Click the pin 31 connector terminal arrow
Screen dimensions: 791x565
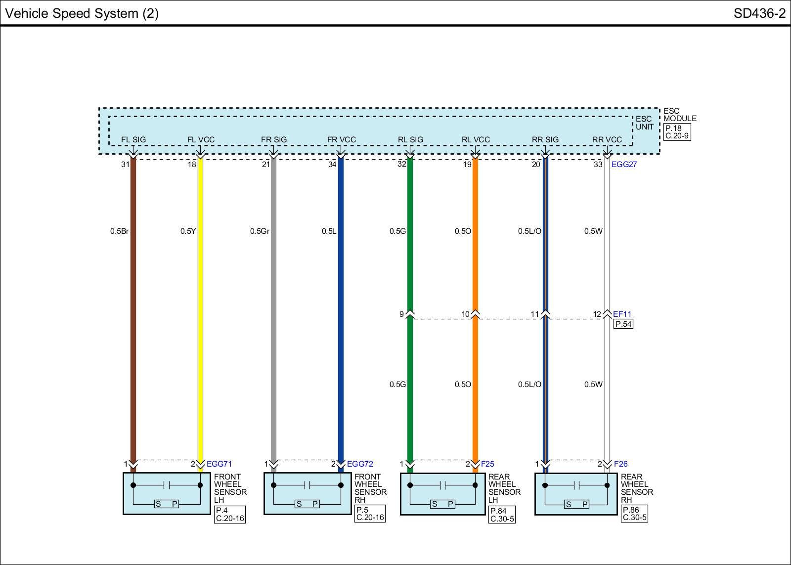click(132, 157)
